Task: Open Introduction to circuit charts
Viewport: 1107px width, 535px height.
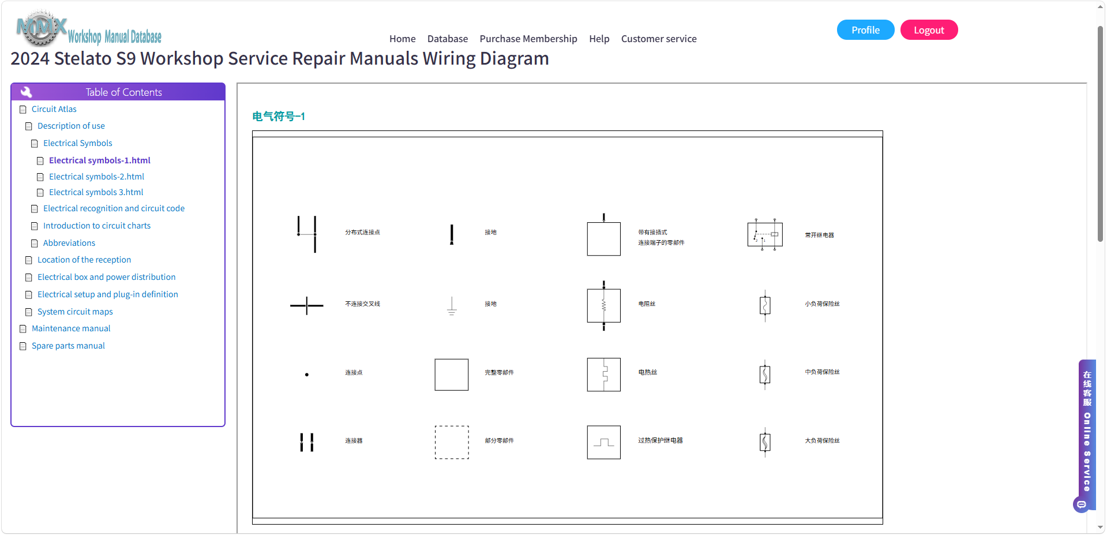Action: tap(97, 226)
